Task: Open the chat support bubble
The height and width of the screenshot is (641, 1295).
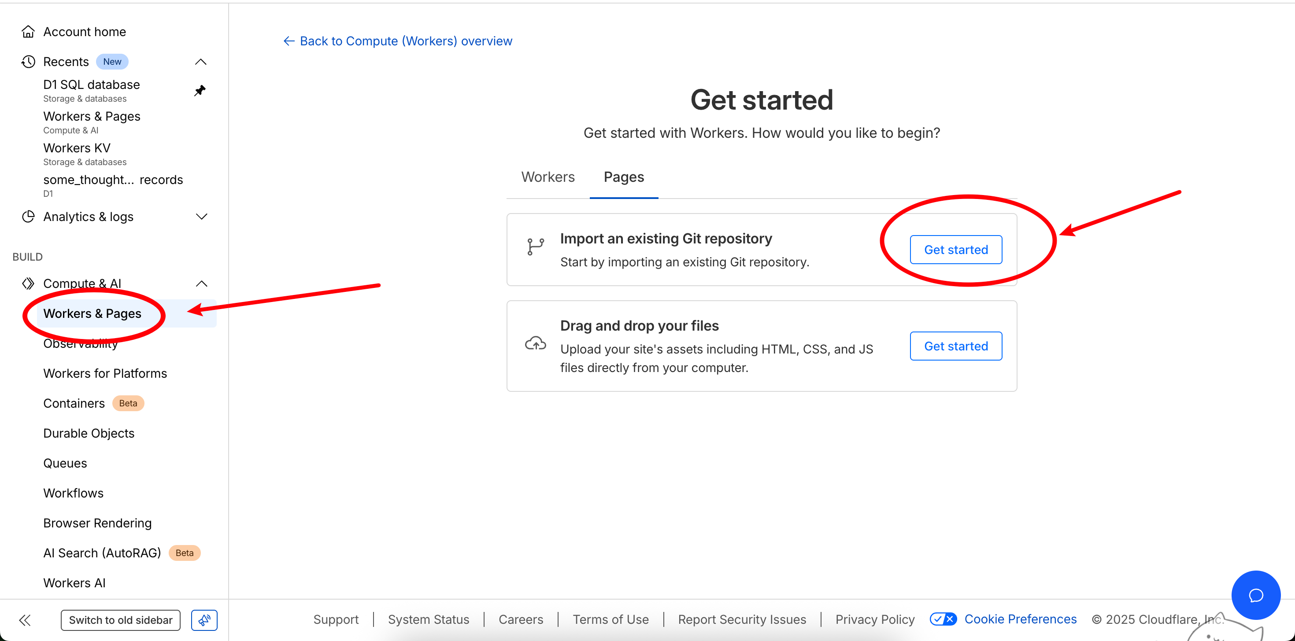Action: click(x=1255, y=595)
